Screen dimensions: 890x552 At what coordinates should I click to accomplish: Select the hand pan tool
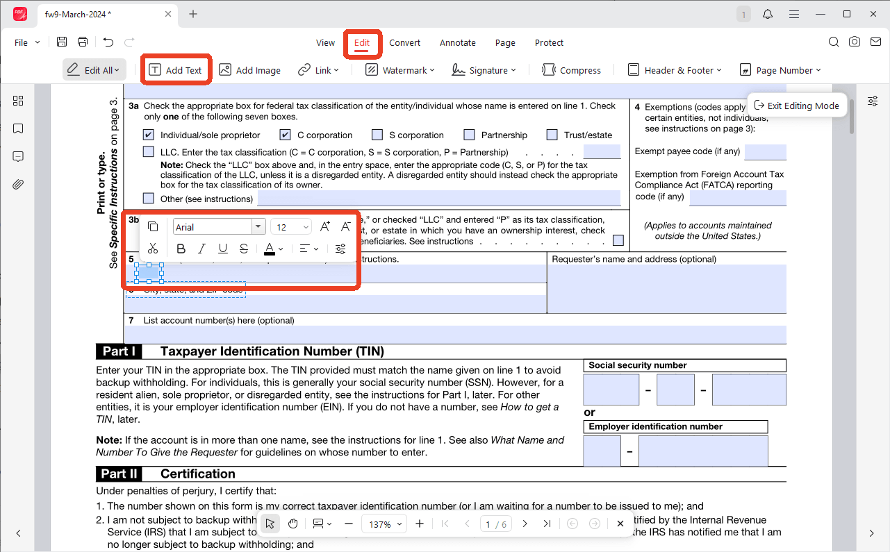(x=293, y=524)
